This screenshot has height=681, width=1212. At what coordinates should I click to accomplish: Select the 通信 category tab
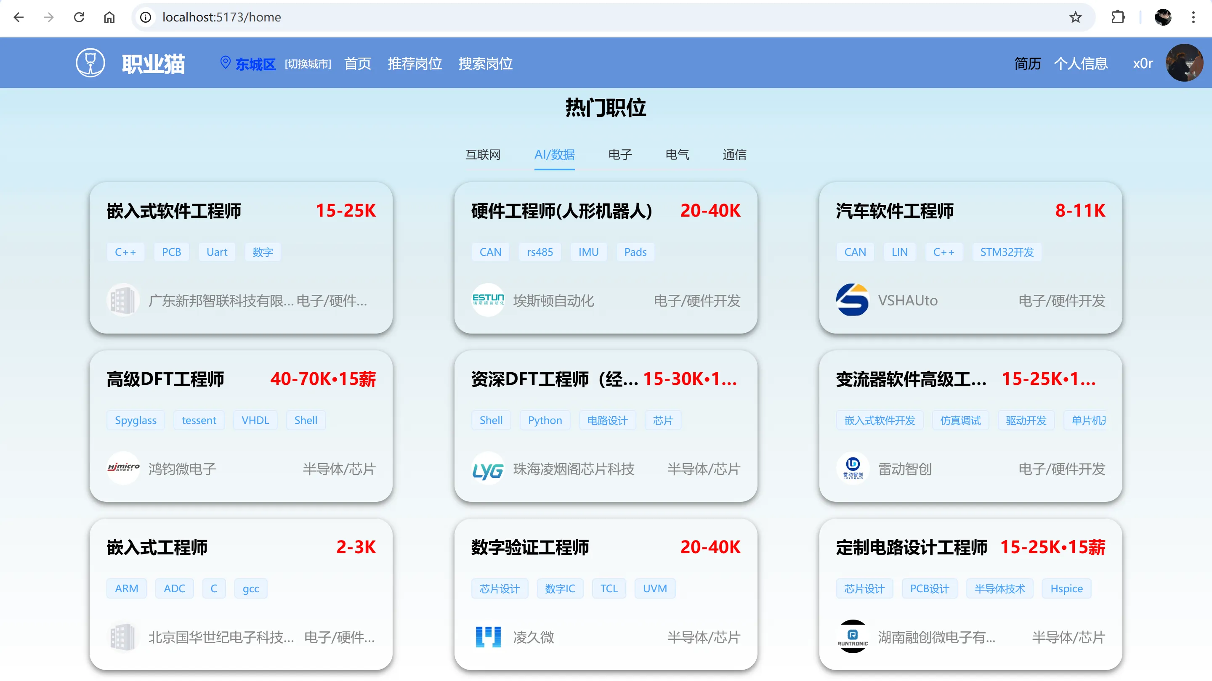[734, 155]
